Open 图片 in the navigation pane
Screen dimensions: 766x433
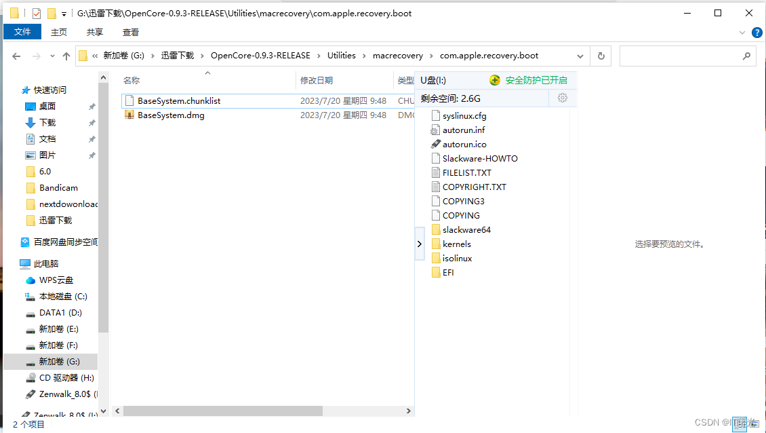[x=47, y=155]
